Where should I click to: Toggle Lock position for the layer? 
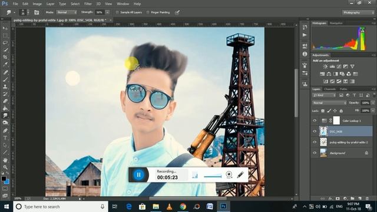(x=335, y=111)
